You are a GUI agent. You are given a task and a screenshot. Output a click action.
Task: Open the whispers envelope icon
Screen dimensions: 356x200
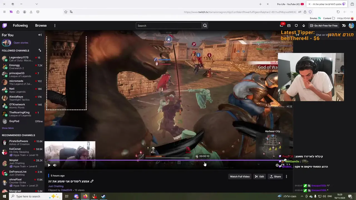click(289, 26)
